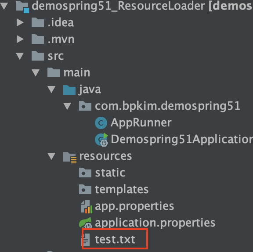
Task: Select the src folder label
Action: tap(56, 56)
